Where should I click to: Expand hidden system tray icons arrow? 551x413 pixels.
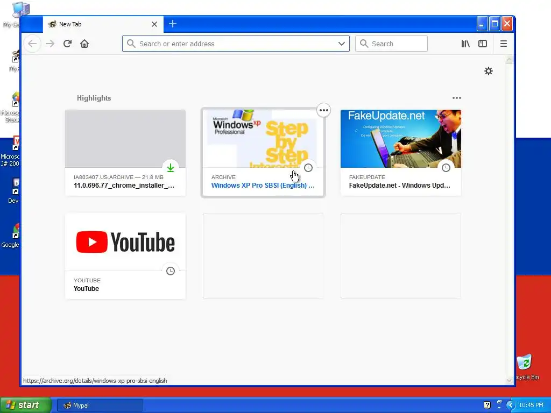(x=511, y=405)
